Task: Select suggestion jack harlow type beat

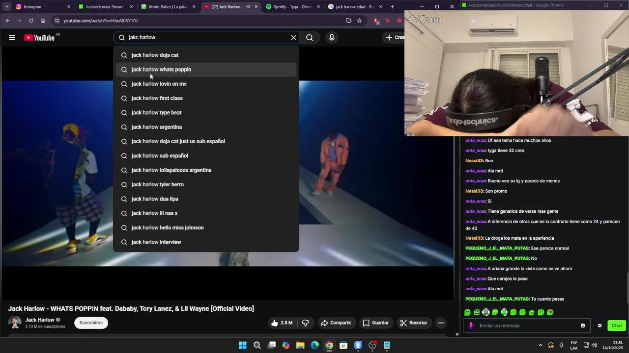Action: point(206,113)
